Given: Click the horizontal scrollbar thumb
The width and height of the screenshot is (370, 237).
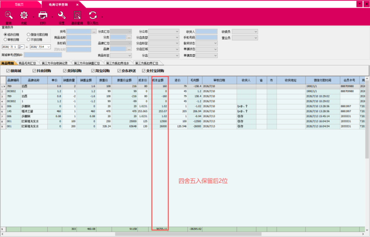Looking at the screenshot, I should coord(188,234).
